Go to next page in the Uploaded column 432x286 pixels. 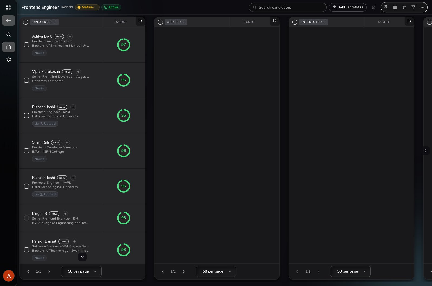point(49,271)
